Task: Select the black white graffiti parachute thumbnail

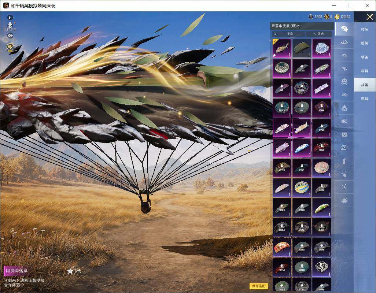Action: click(321, 267)
